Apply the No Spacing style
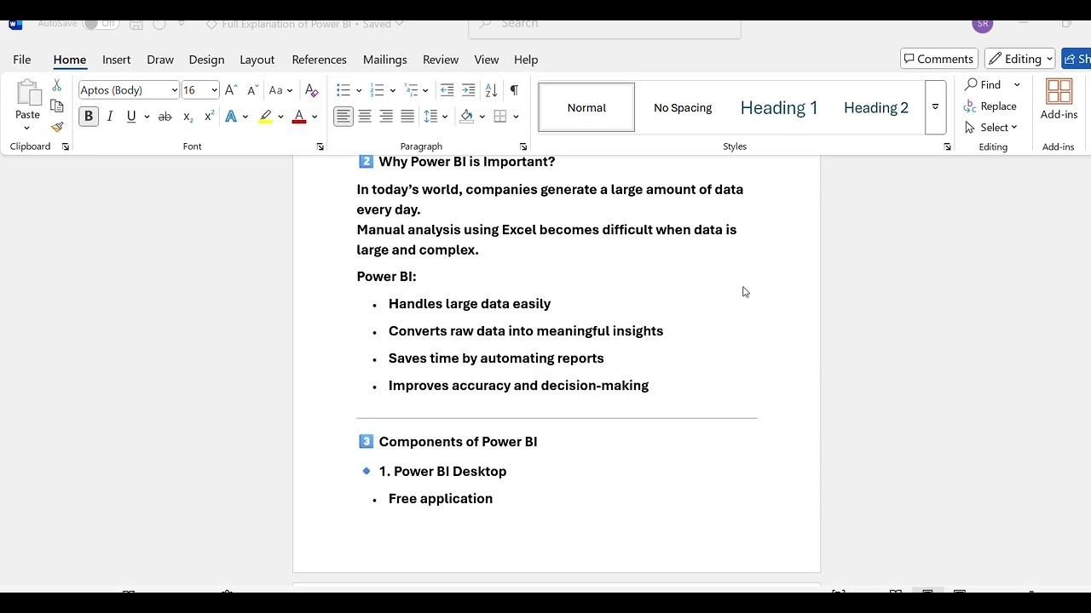 coord(683,107)
